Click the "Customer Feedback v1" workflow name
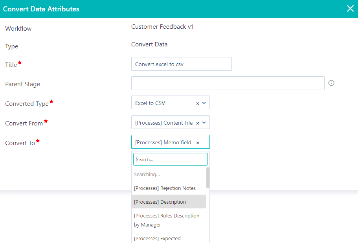The height and width of the screenshot is (243, 358). tap(162, 26)
